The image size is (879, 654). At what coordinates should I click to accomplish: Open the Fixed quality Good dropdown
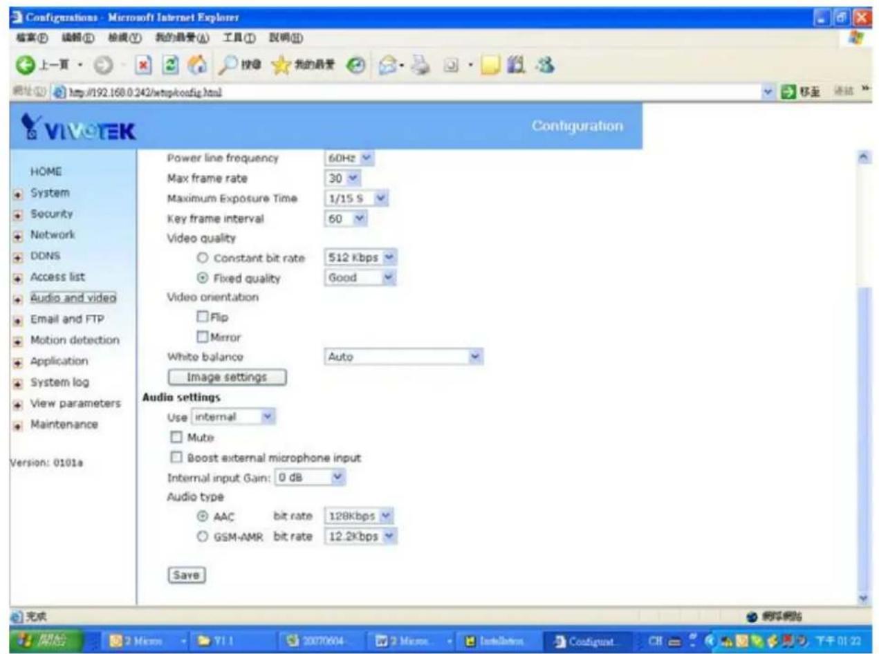361,278
